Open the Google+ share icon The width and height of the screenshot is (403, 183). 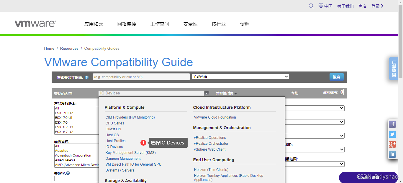392,144
